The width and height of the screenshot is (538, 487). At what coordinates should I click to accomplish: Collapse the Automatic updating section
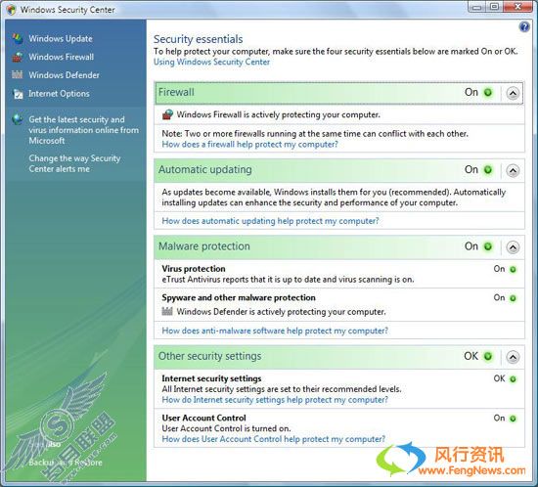tap(513, 170)
